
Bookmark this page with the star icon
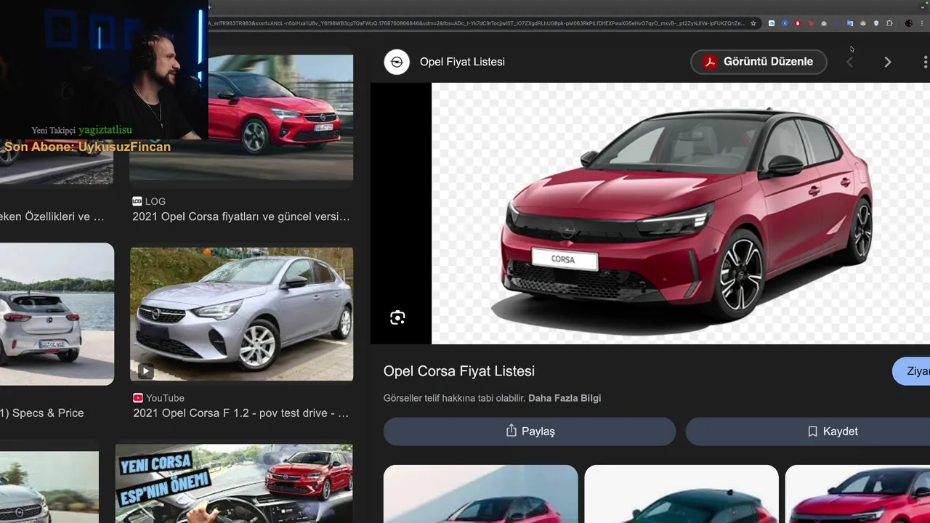pos(753,23)
